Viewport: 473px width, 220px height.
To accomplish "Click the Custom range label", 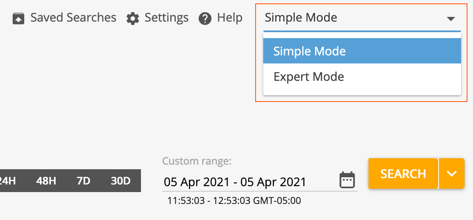I will 196,161.
